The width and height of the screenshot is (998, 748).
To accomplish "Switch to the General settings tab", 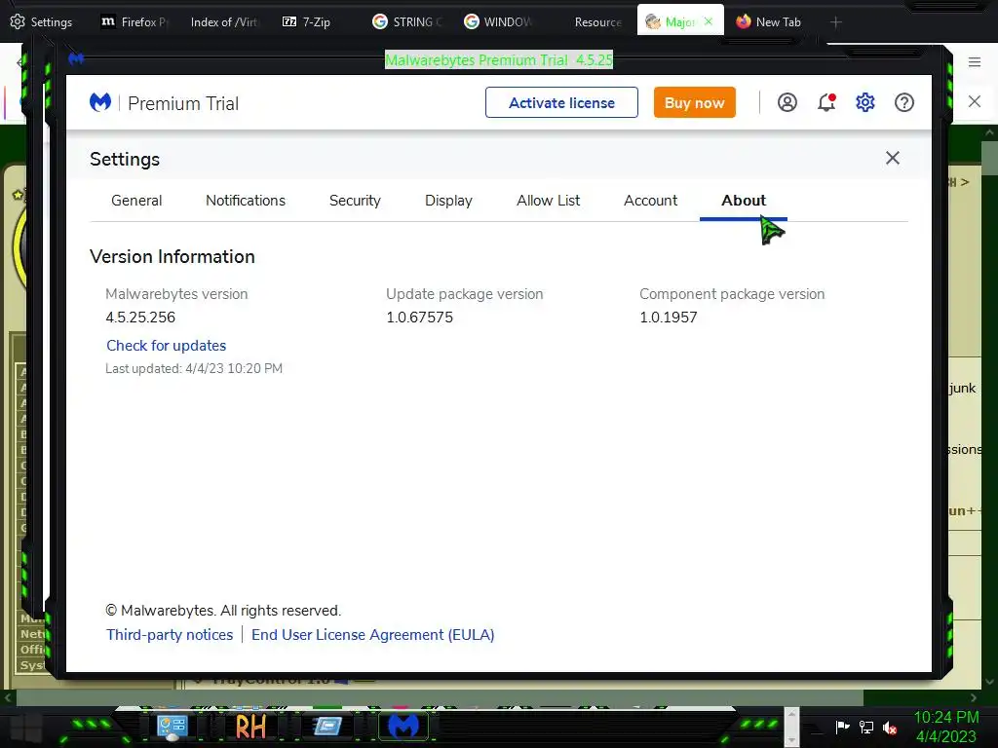I will pos(136,201).
